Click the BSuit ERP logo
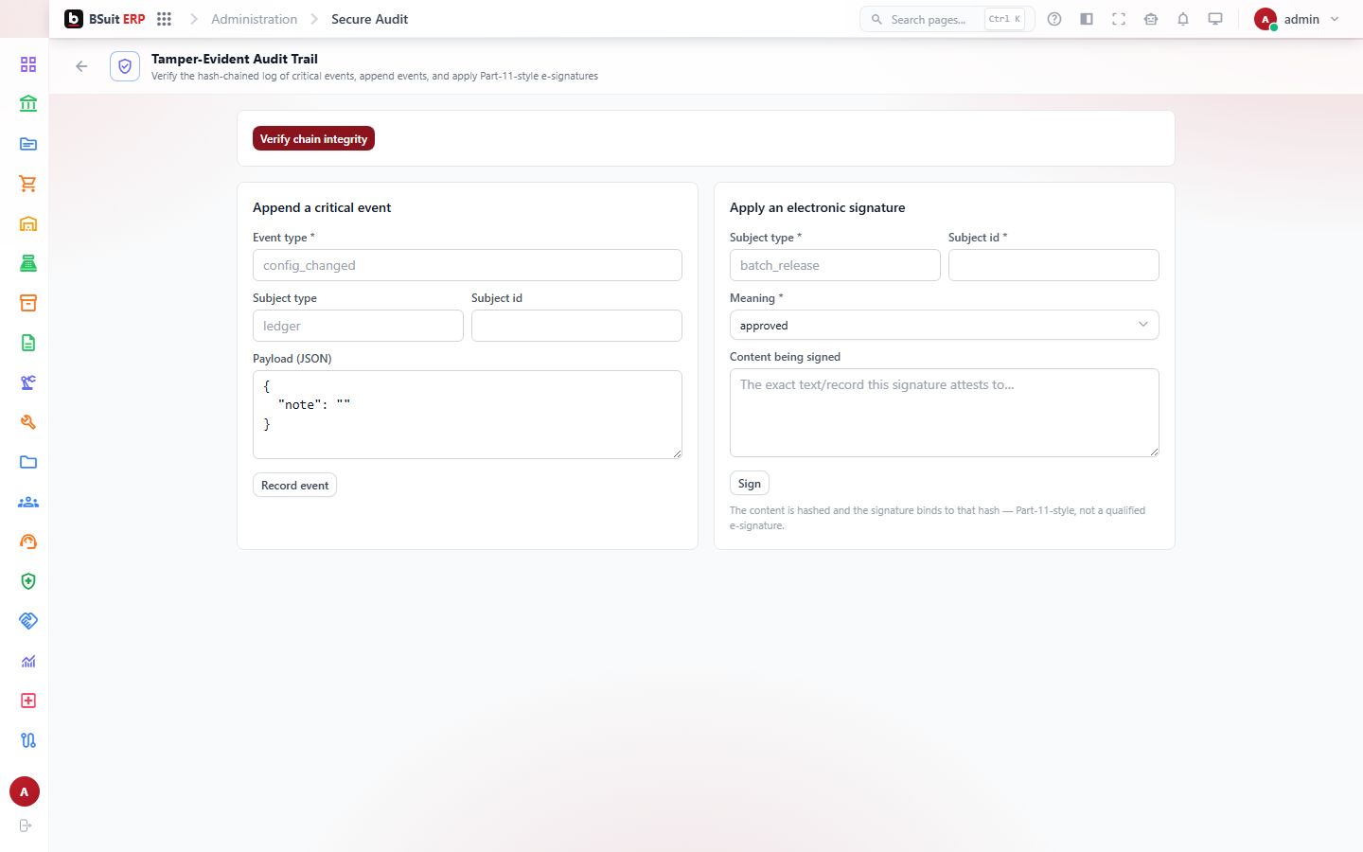This screenshot has height=852, width=1363. click(105, 19)
